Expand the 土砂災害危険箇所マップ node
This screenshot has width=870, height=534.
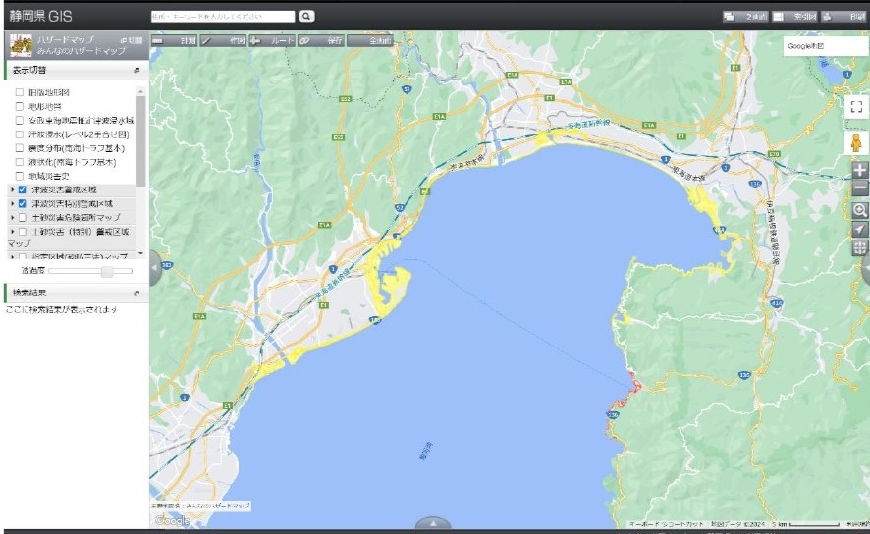12,217
